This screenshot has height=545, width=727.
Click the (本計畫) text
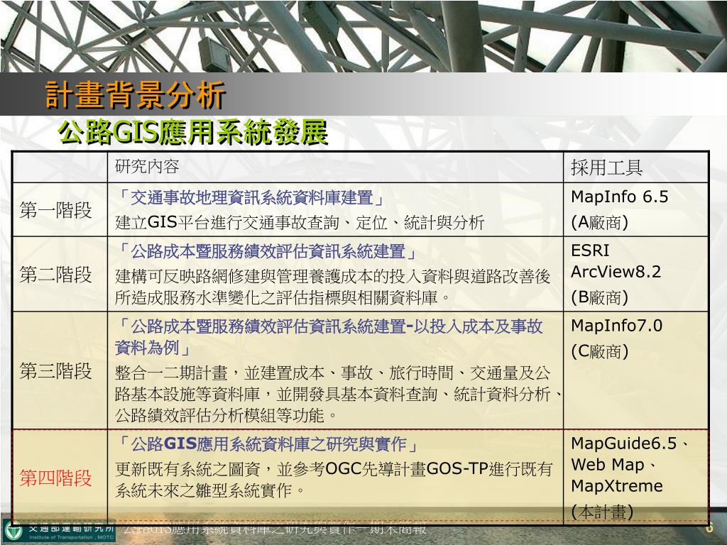pos(602,512)
